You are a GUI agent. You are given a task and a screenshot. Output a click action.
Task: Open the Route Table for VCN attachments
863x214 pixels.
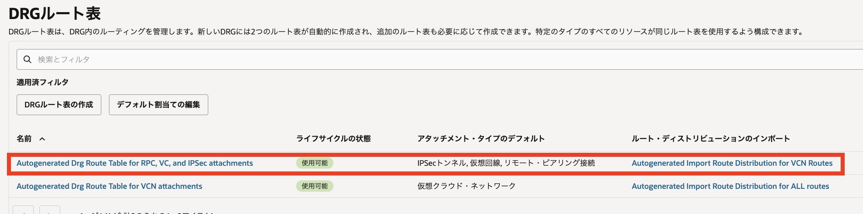coord(109,186)
